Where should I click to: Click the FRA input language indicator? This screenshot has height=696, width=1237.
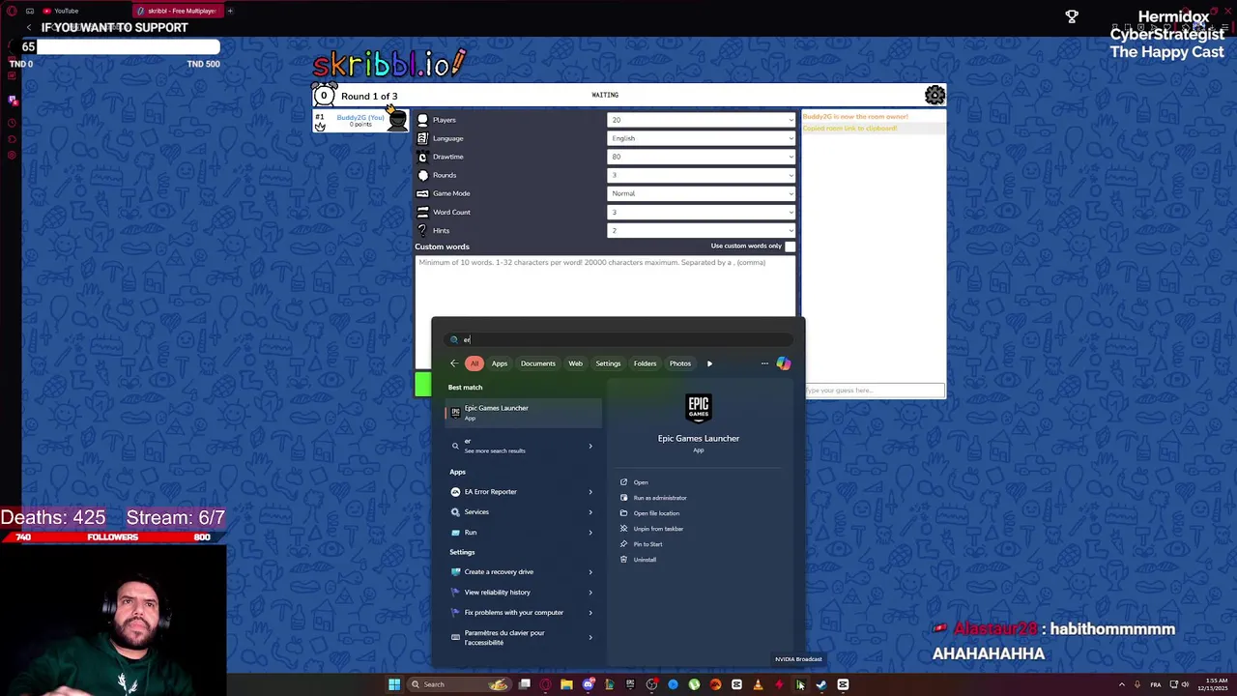coord(1156,684)
